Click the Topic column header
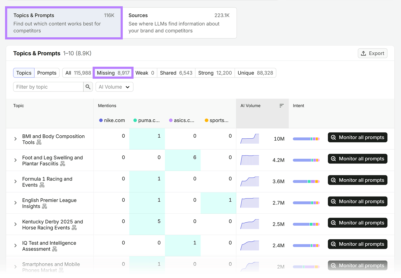Screen dimensions: 401x278 [19, 106]
